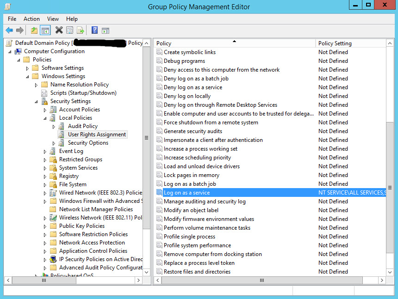
Task: Click the policy list vertical scrollbar thumb
Action: (x=390, y=188)
